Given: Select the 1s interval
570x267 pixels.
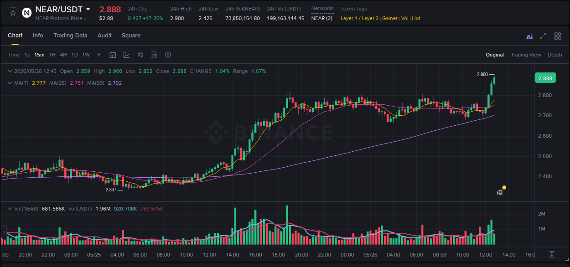Looking at the screenshot, I should (27, 55).
